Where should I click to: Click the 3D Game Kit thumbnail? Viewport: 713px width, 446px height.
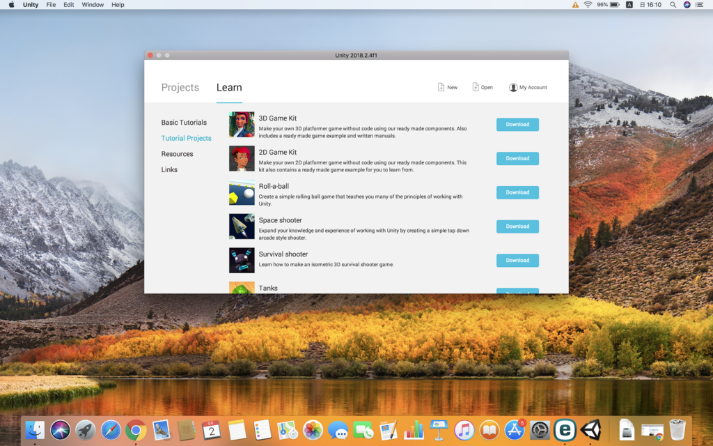pos(242,124)
